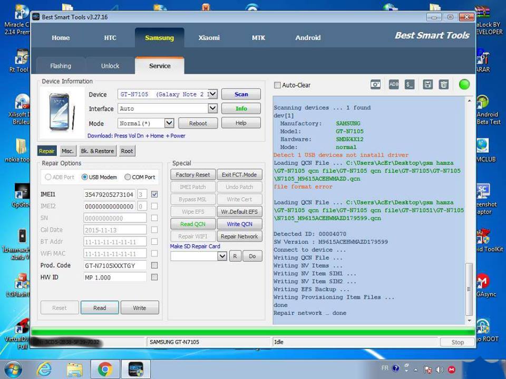Open the shell console icon above the log
The height and width of the screenshot is (379, 506).
point(410,84)
